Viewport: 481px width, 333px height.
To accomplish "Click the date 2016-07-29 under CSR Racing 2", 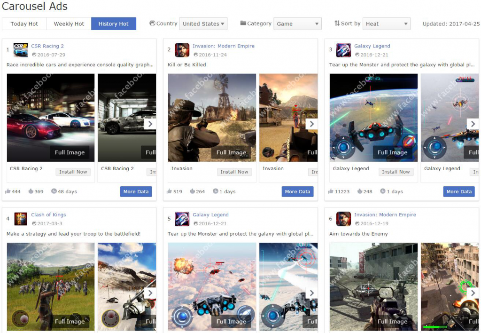I will point(51,55).
